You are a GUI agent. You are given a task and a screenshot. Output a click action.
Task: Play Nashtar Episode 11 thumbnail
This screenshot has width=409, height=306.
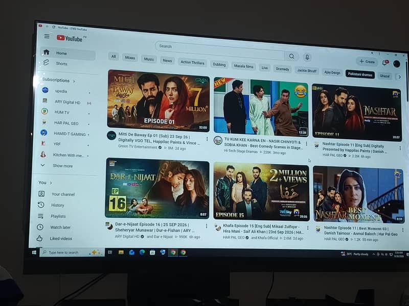(356, 113)
